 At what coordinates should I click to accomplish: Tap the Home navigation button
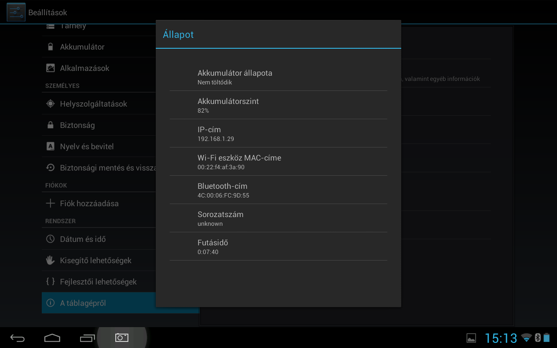click(x=52, y=338)
